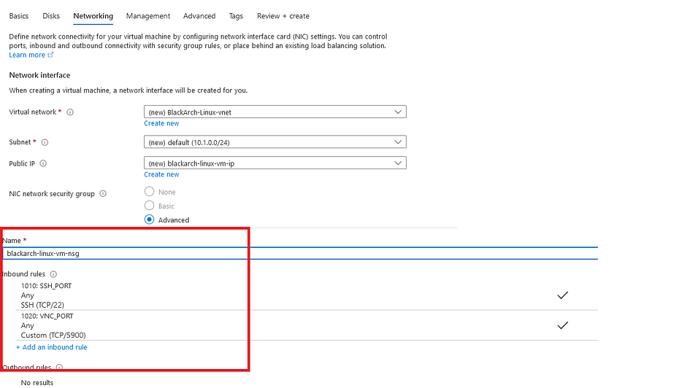Select the Advanced security group option

click(149, 220)
